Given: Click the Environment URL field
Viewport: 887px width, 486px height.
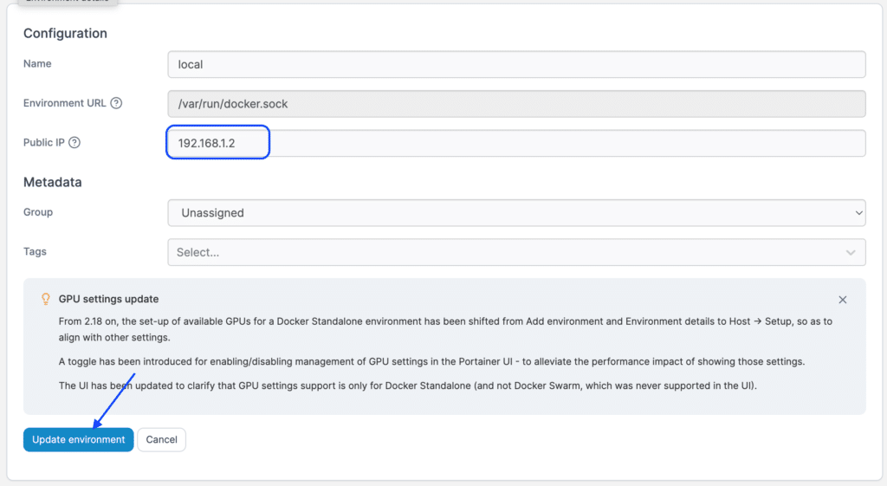Looking at the screenshot, I should pyautogui.click(x=516, y=104).
